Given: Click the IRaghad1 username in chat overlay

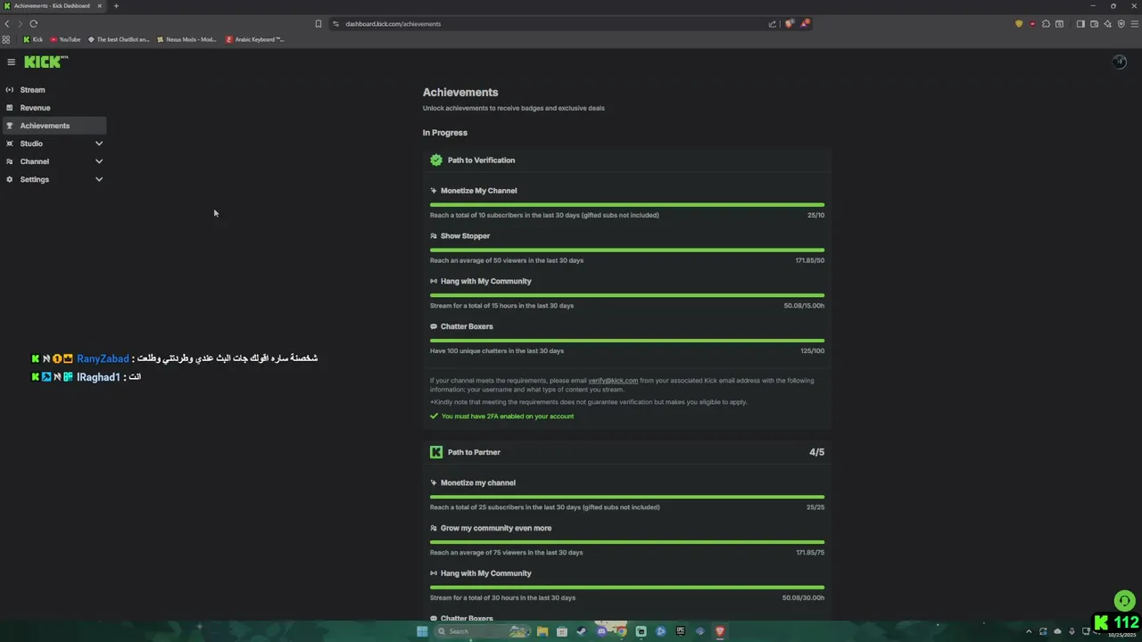Looking at the screenshot, I should (98, 377).
